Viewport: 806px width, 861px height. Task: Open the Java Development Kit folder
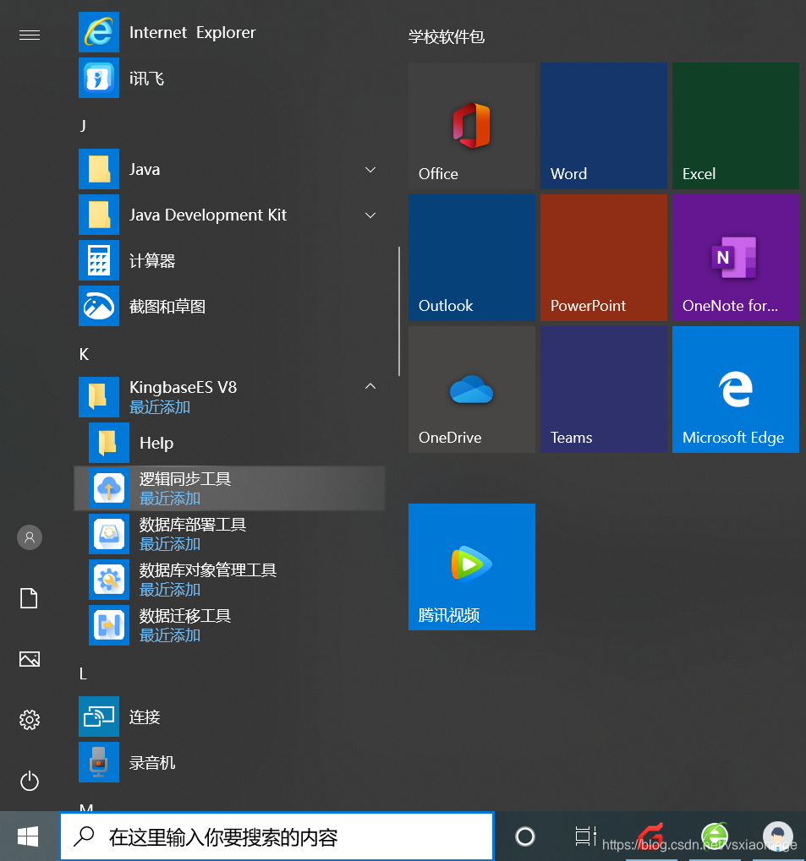coord(230,215)
